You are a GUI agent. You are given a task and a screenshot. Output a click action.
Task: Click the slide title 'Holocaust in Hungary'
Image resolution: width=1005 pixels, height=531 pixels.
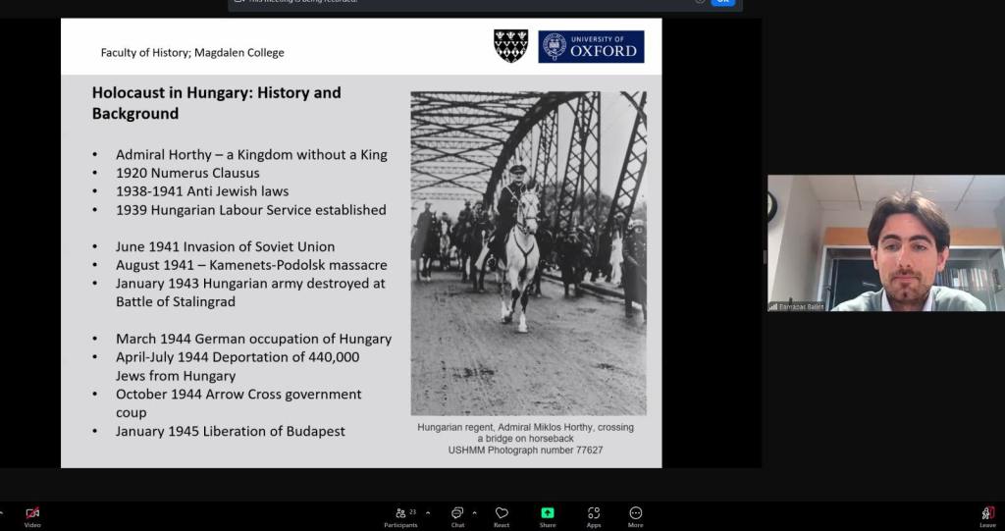[216, 103]
